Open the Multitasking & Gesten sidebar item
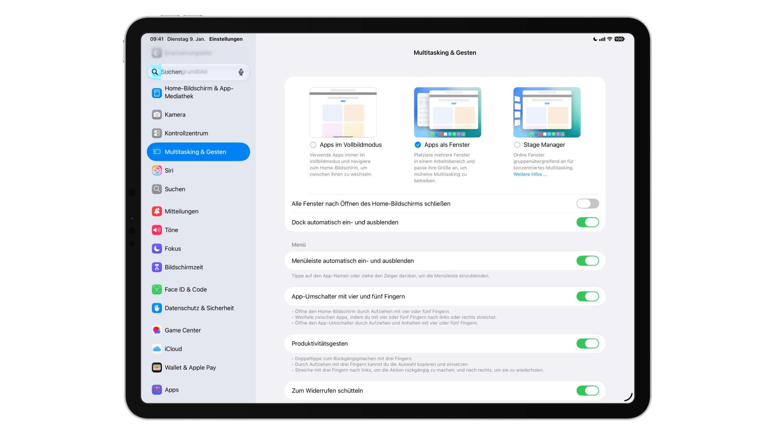Screen dimensions: 775x436 pyautogui.click(x=198, y=152)
